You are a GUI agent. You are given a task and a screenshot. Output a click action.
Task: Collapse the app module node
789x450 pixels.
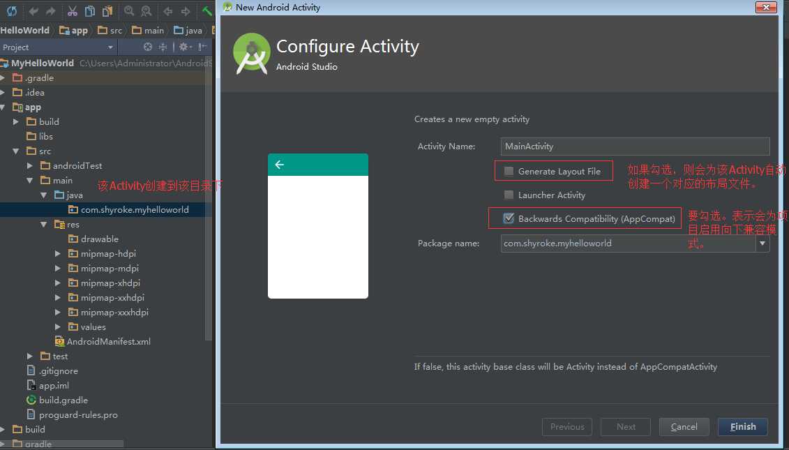click(3, 107)
